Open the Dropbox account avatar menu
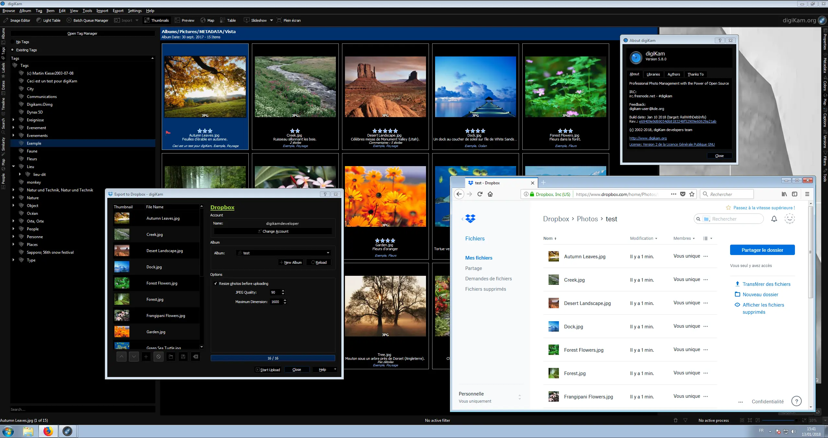The image size is (828, 438). pos(790,219)
